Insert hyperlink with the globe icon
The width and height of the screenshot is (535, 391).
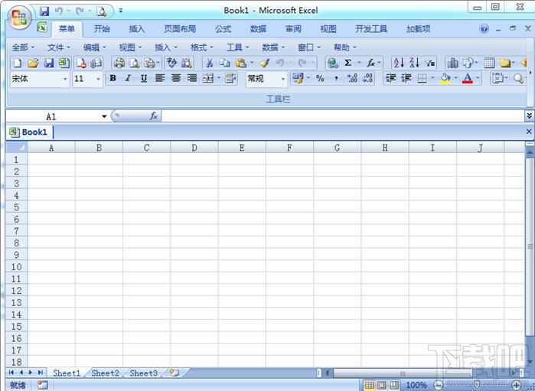point(333,63)
